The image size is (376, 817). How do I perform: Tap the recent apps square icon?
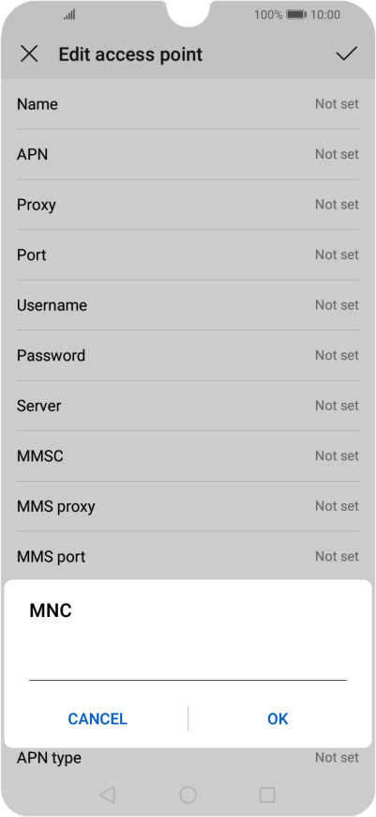pyautogui.click(x=267, y=794)
